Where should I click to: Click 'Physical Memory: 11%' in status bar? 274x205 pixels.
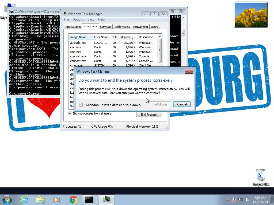coord(142,127)
